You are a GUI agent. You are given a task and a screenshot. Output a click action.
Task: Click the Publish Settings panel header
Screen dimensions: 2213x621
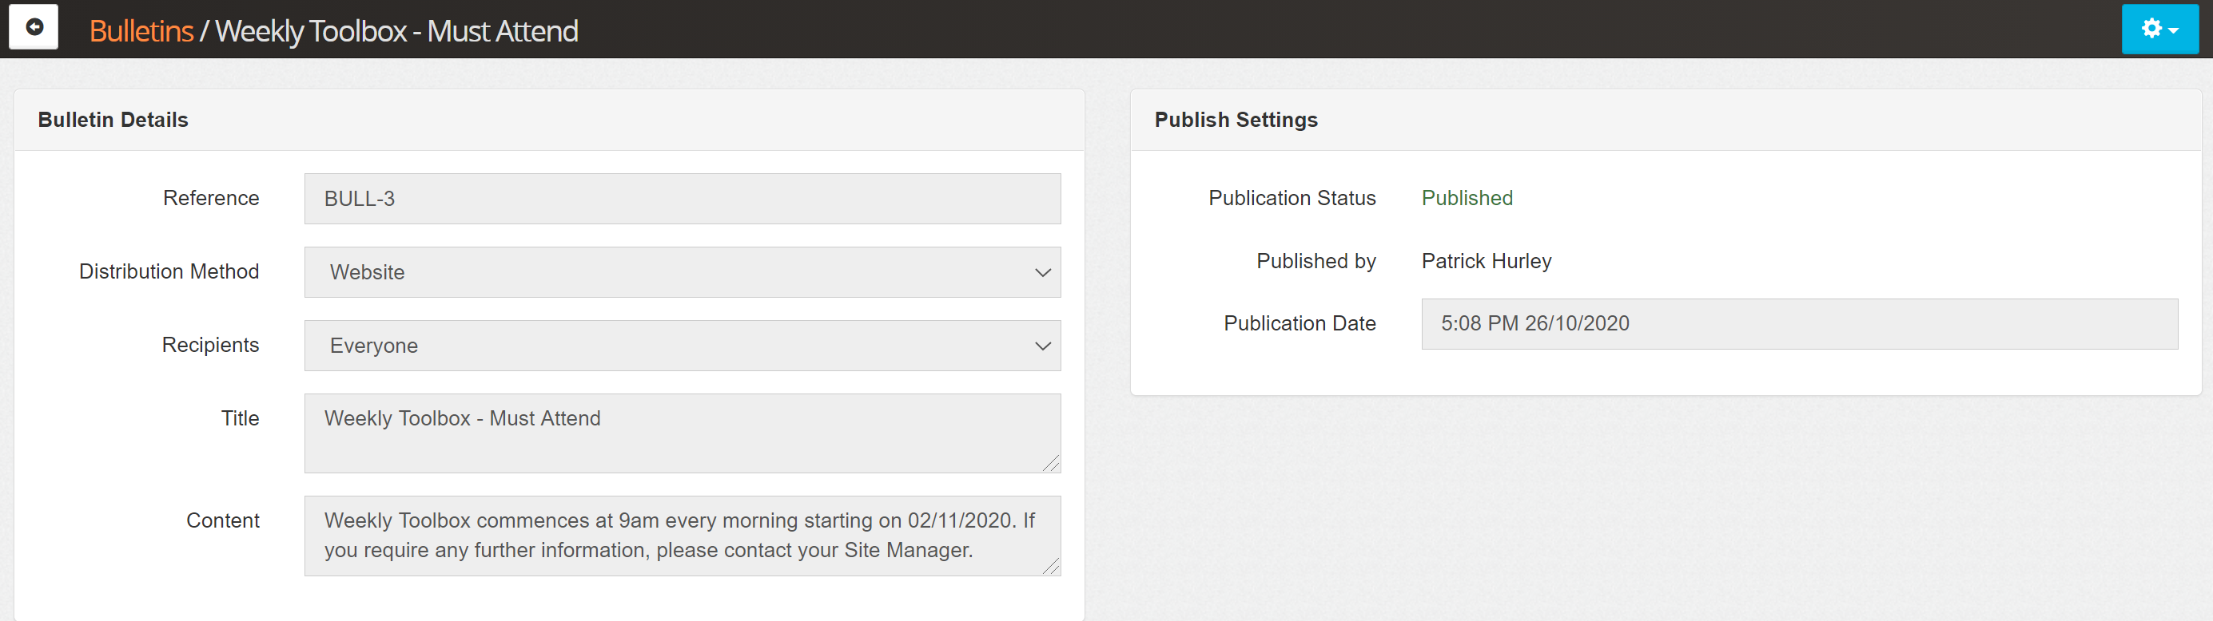(x=1236, y=120)
